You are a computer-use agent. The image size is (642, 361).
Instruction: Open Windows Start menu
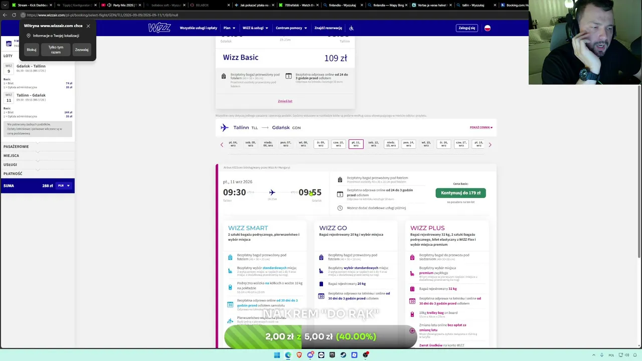tap(277, 355)
